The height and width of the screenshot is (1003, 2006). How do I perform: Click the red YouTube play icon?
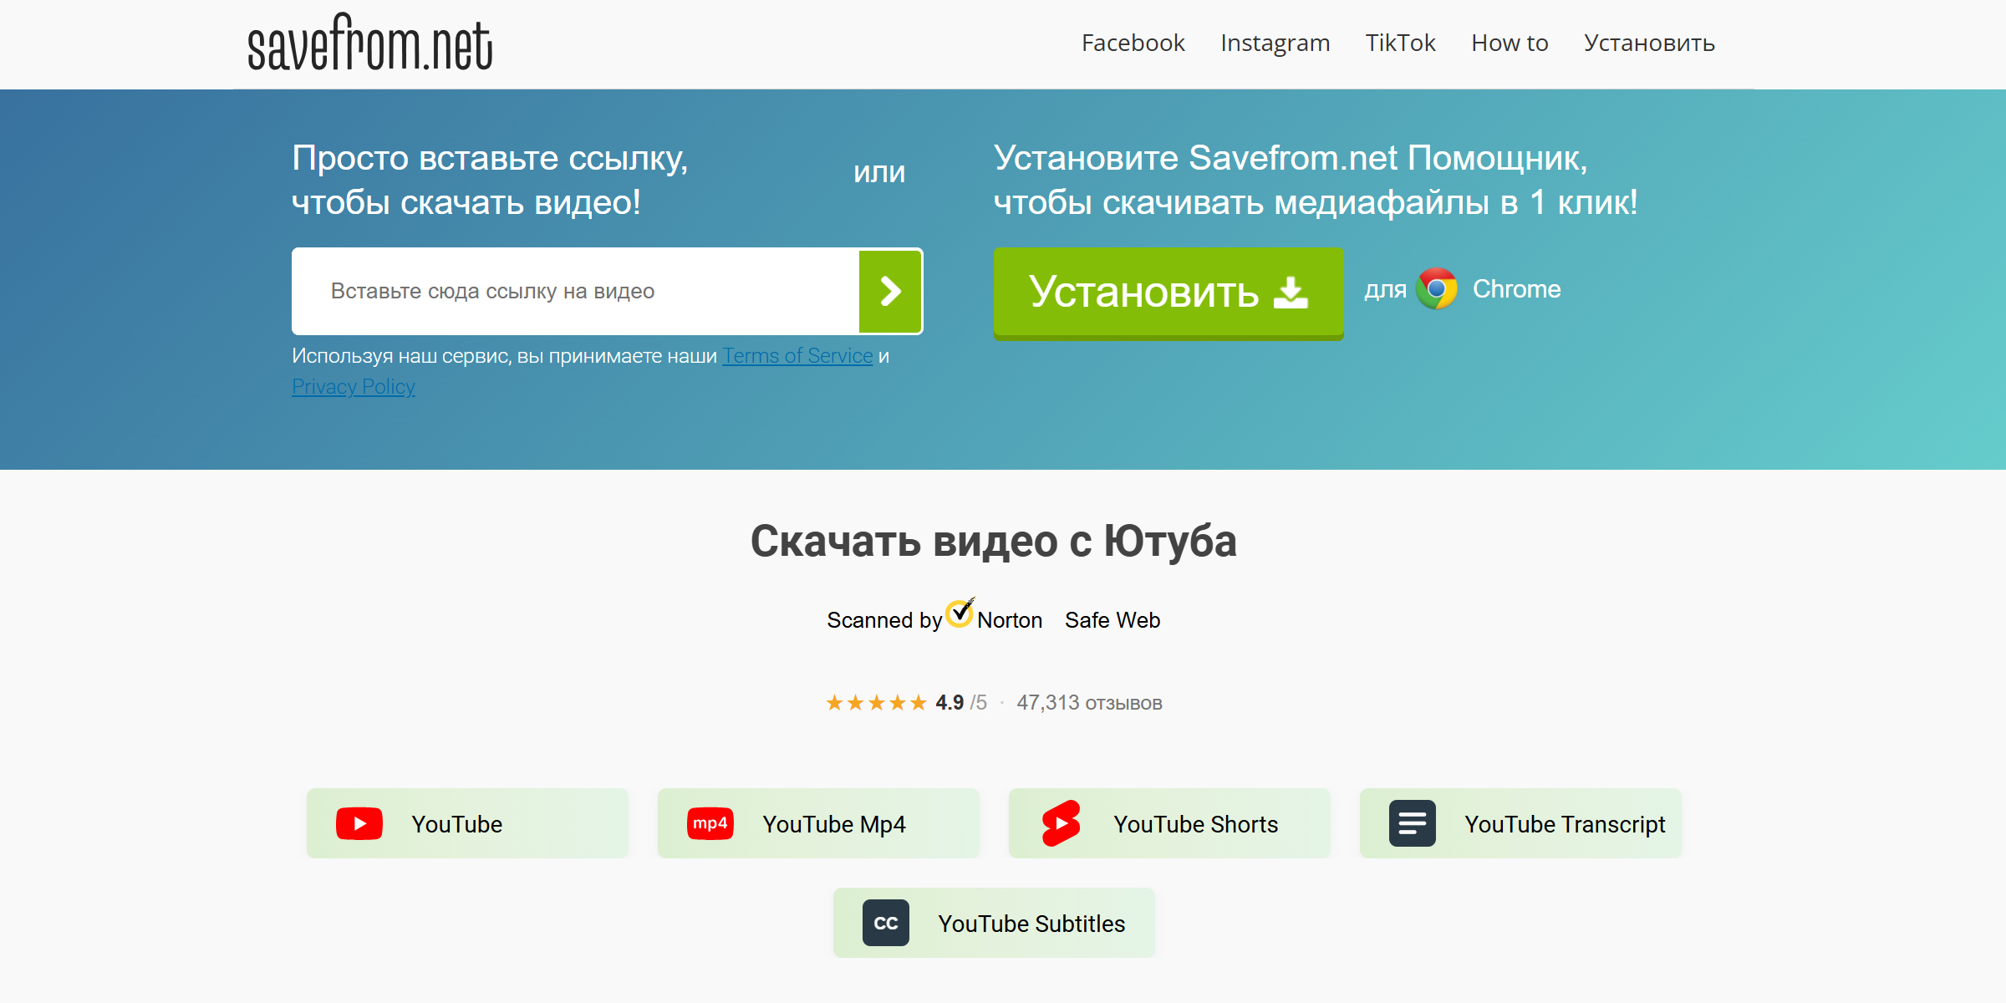point(359,824)
